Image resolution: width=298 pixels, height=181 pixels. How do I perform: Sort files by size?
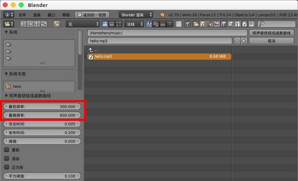point(170,24)
